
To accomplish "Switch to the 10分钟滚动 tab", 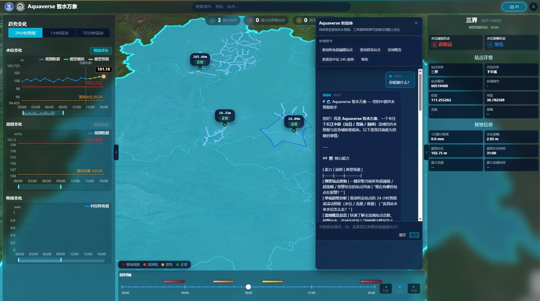I will pyautogui.click(x=93, y=33).
